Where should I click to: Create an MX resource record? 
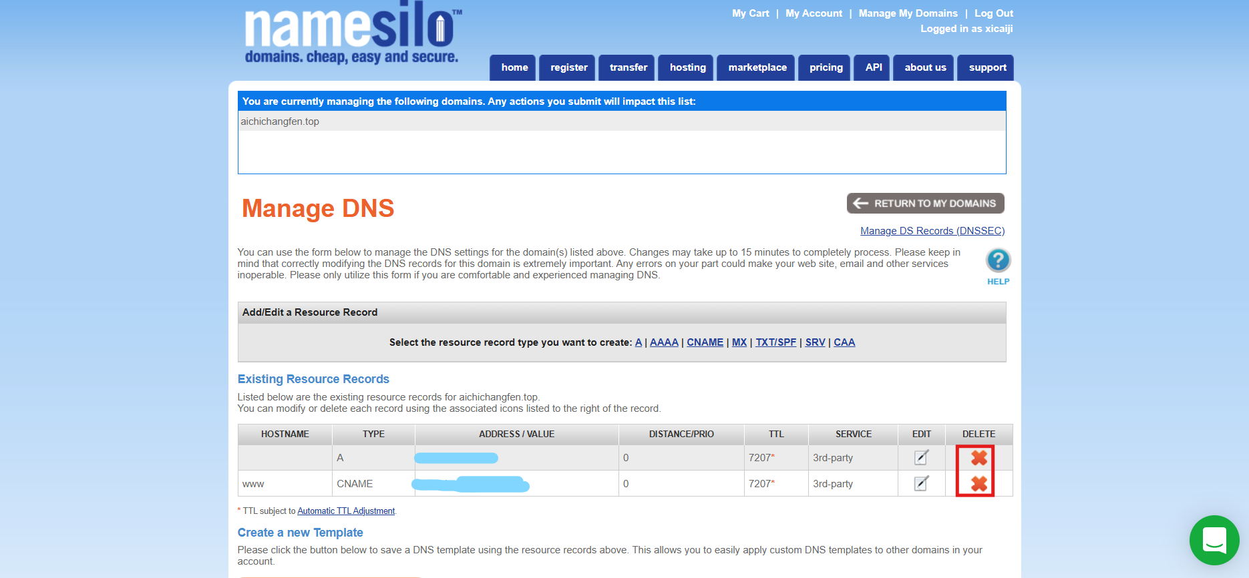pos(739,342)
